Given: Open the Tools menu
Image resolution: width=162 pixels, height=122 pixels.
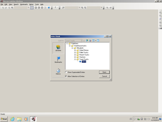Looking at the screenshot, I should (37, 4).
